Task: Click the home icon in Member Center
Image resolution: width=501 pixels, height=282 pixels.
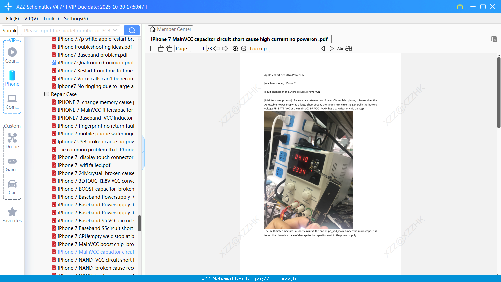Action: pyautogui.click(x=153, y=29)
